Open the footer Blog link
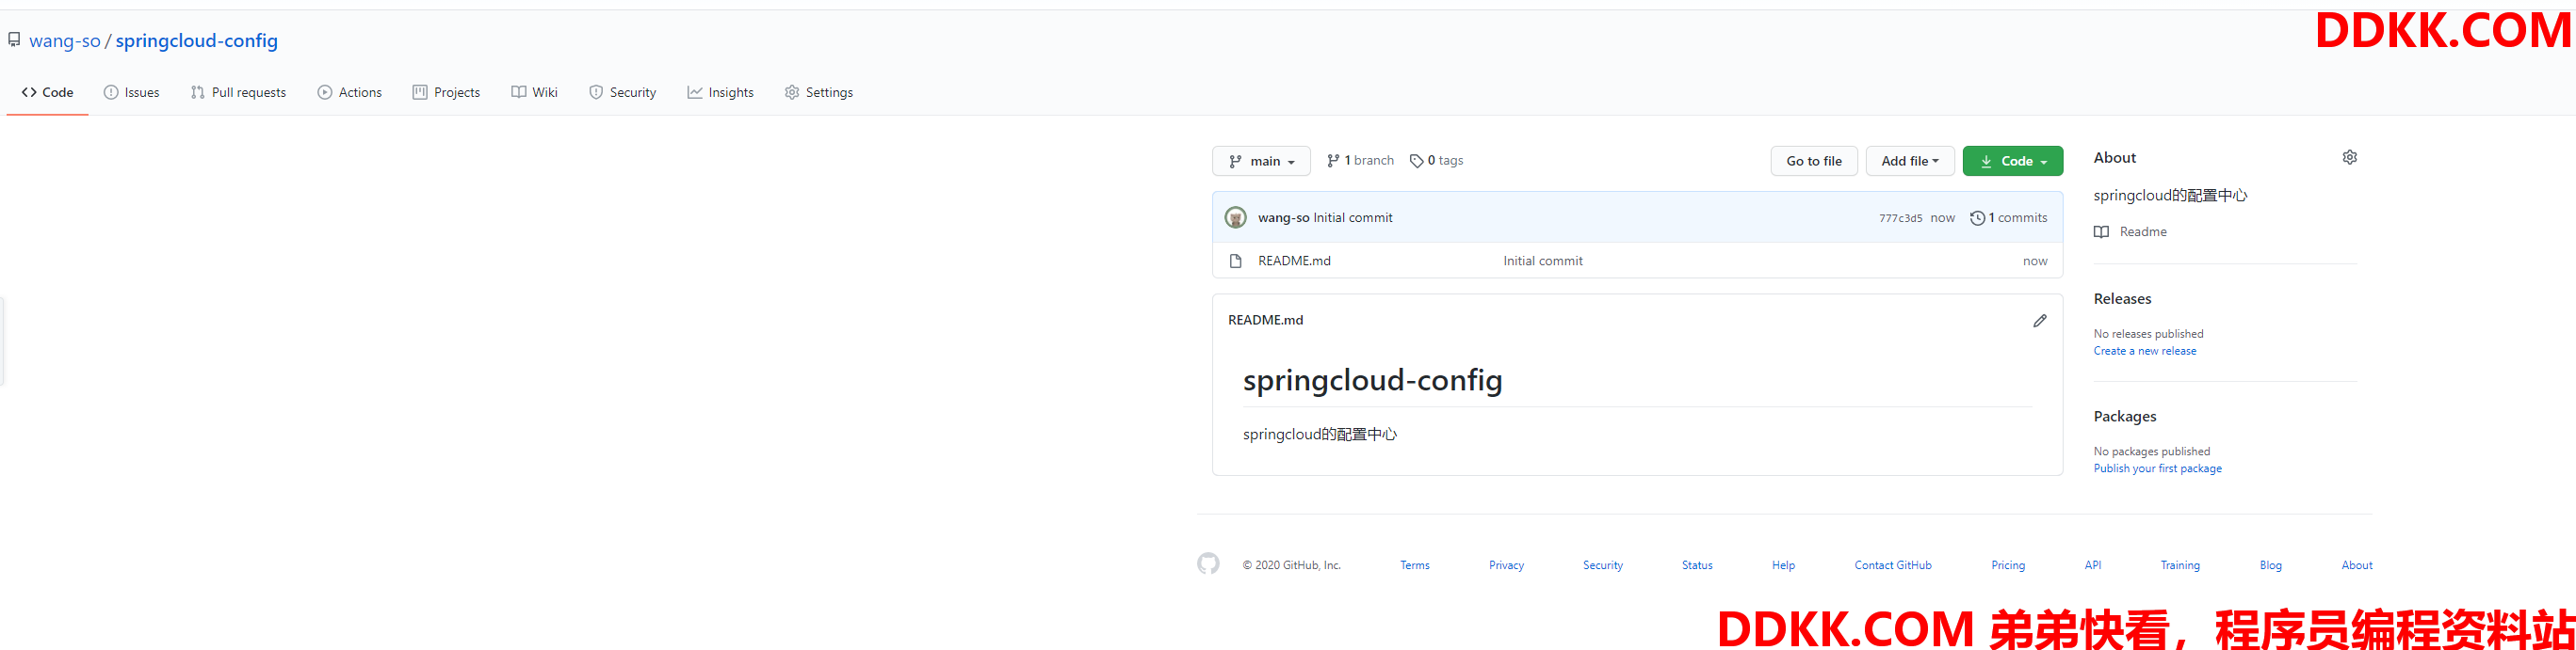 2270,565
